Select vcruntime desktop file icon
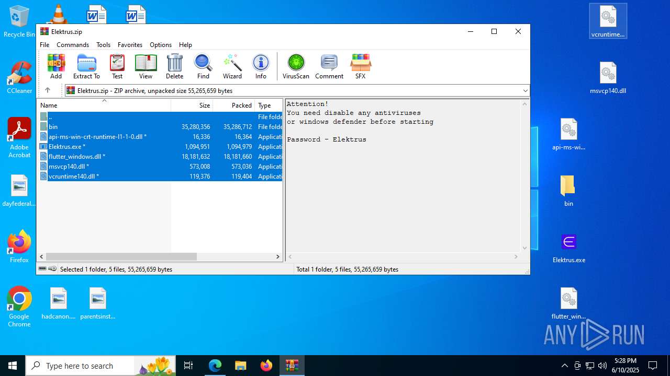670x376 pixels. (x=608, y=21)
